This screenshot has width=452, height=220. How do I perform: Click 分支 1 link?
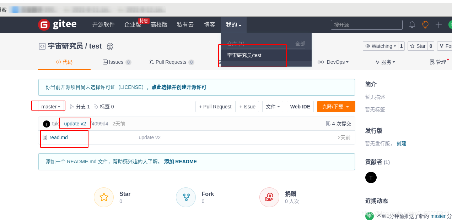coord(80,107)
